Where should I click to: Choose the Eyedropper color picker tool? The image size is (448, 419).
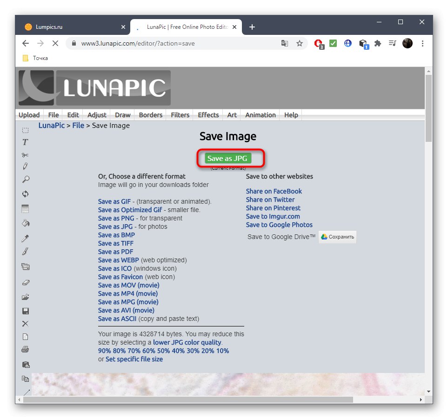click(26, 238)
